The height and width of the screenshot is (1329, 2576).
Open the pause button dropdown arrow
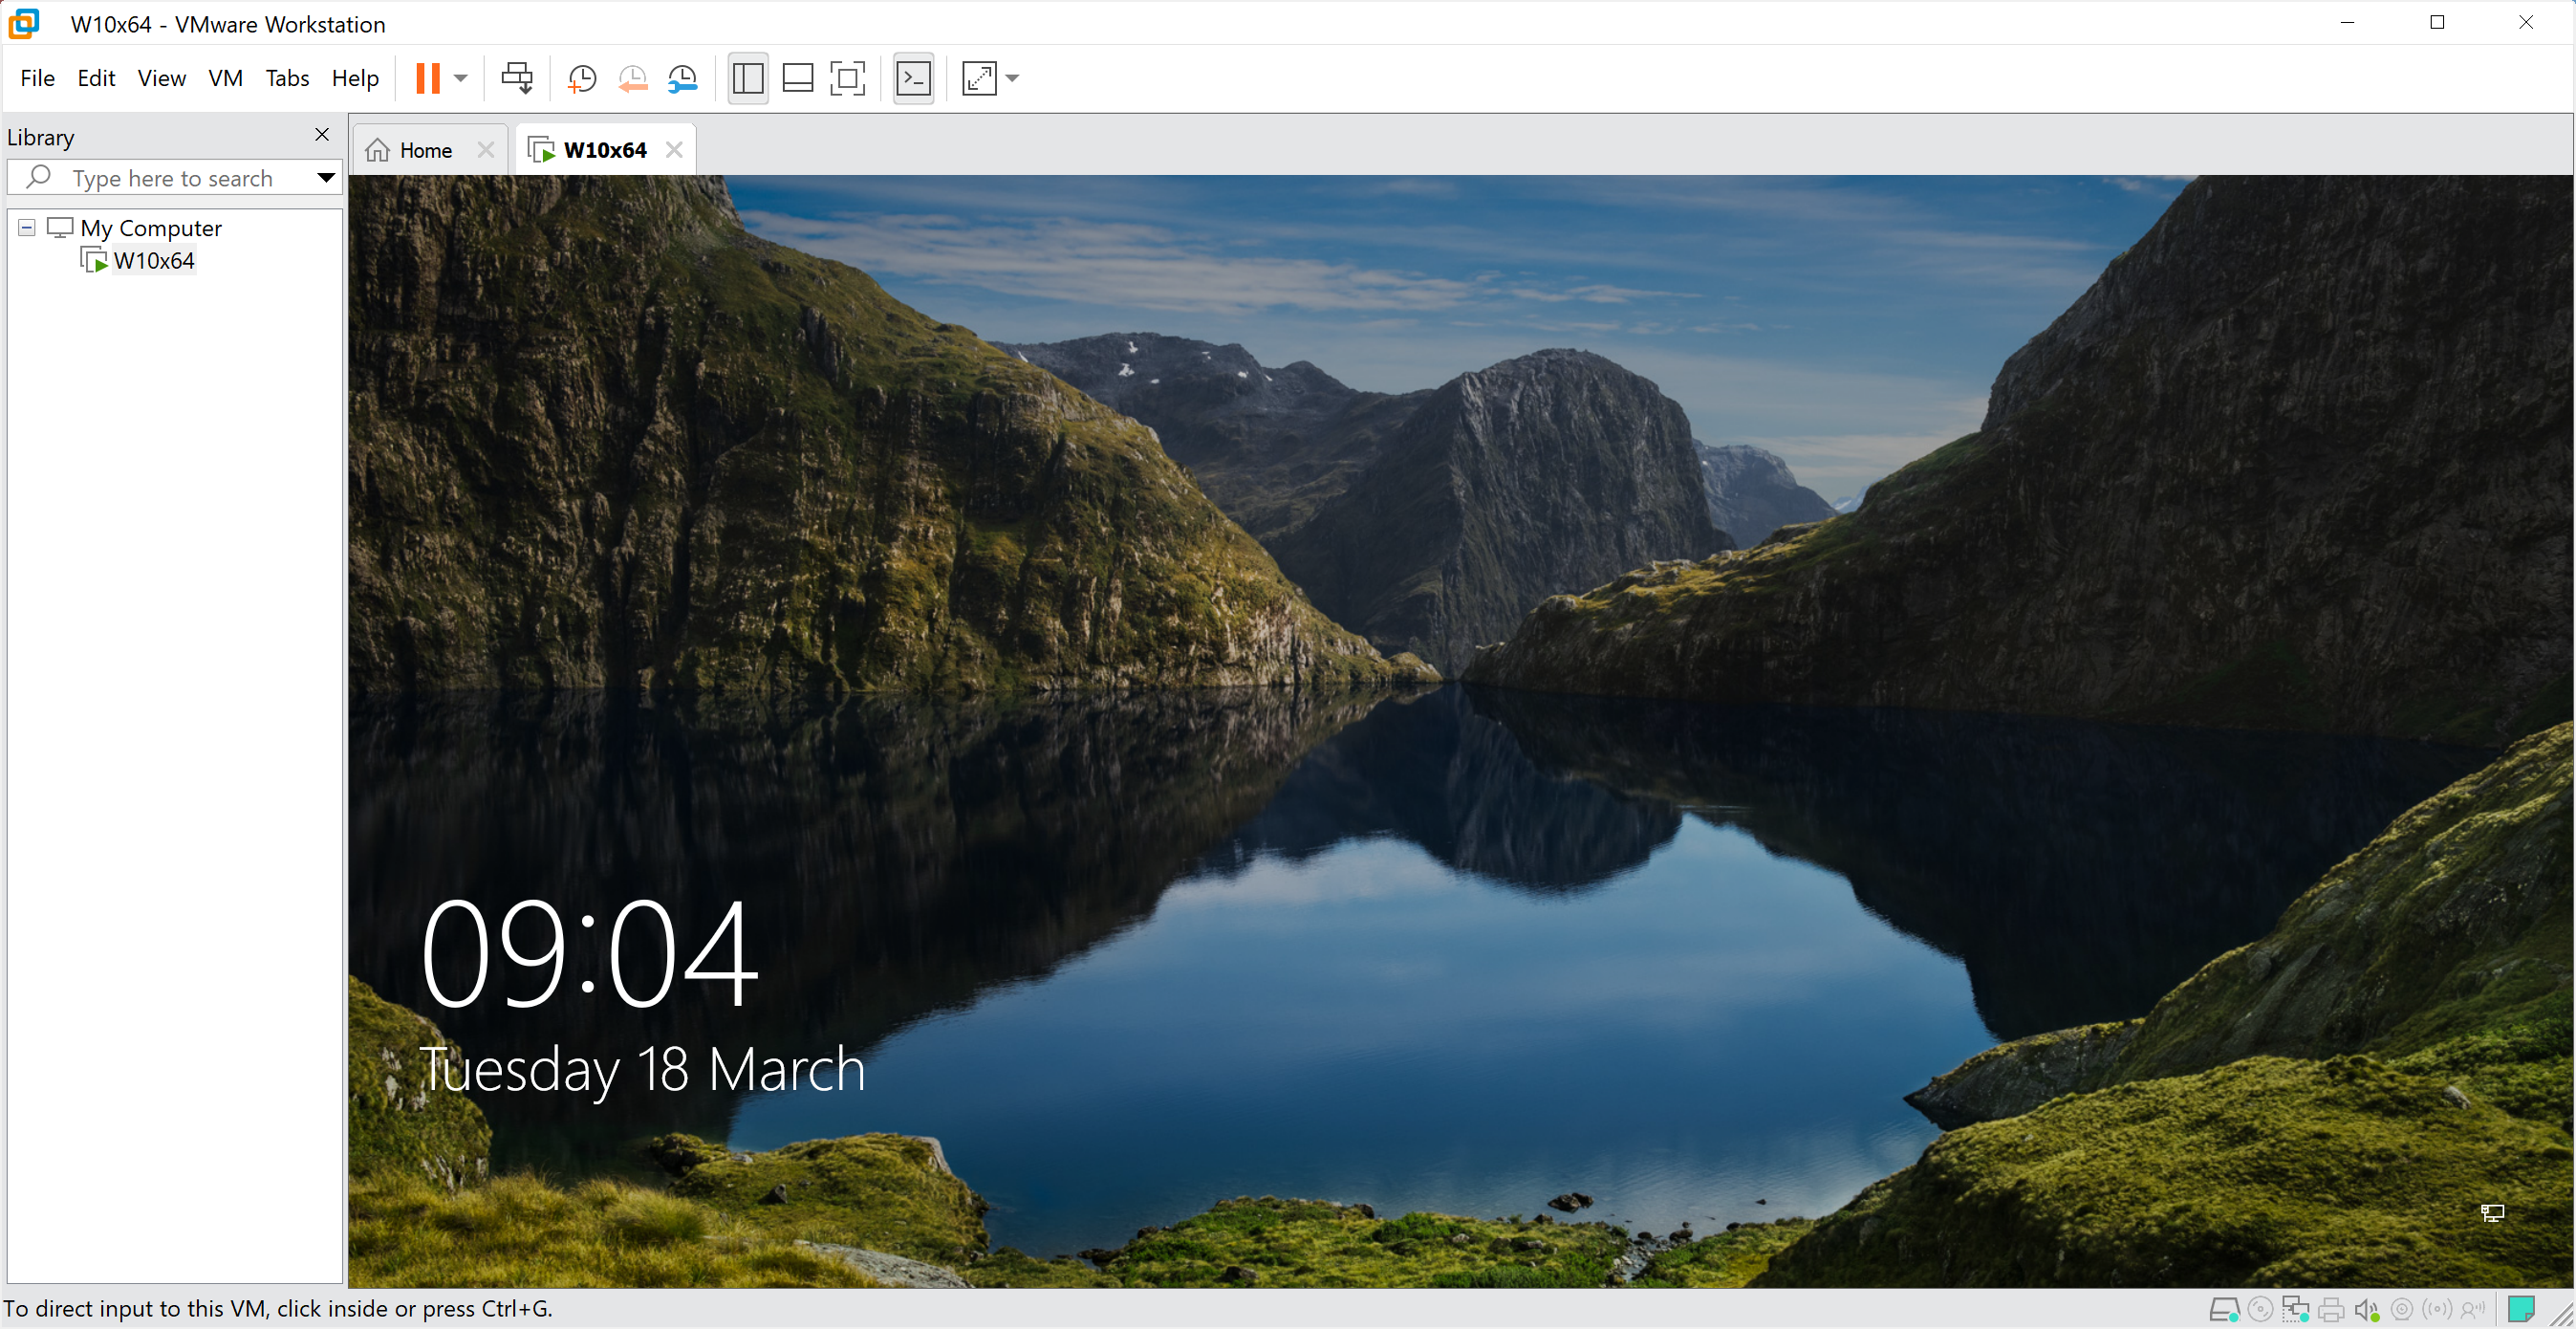461,78
